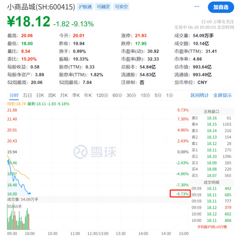Click the 全屏显示 fullscreen link

pos(222,95)
